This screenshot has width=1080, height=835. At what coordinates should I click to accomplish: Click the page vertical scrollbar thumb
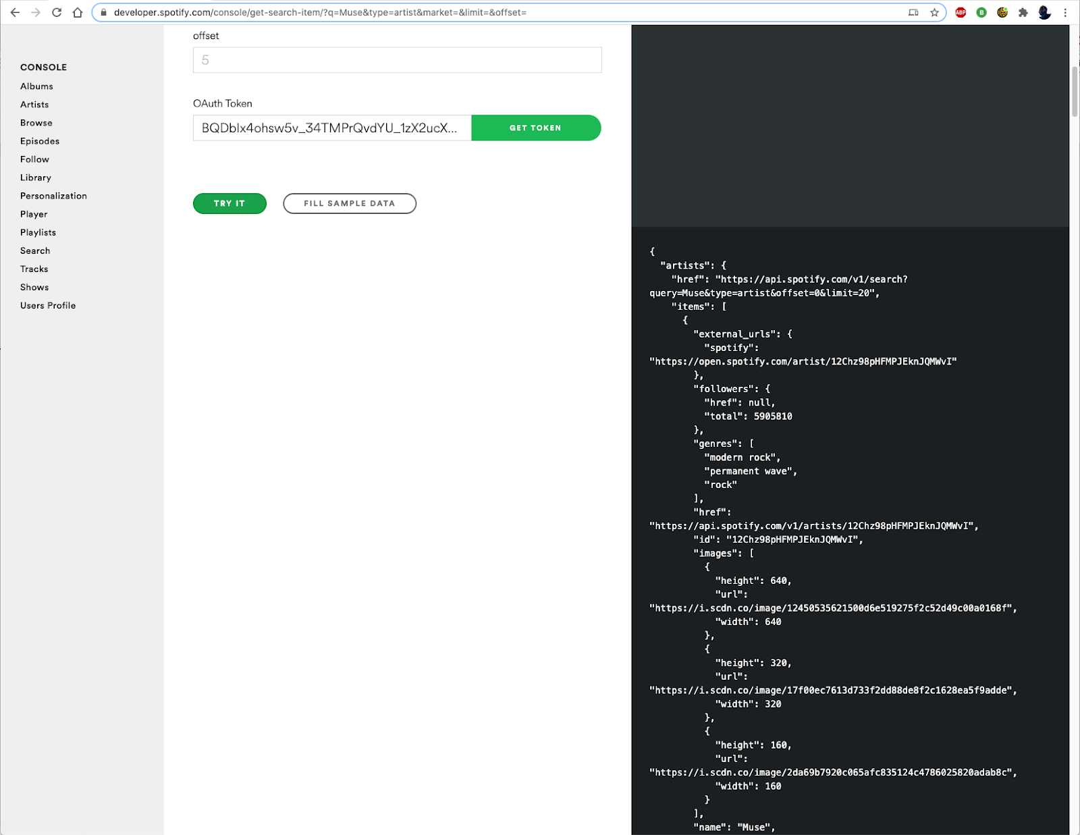[1075, 92]
